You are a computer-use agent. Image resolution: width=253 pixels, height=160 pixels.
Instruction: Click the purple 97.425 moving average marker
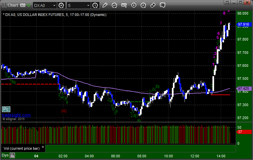coord(244,88)
